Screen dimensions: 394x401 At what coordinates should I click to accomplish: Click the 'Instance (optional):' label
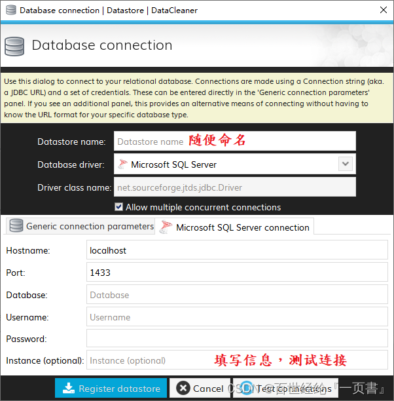coord(45,360)
